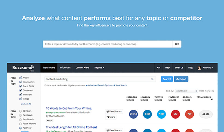Image resolution: width=224 pixels, height=132 pixels.
Task: Open the Reports dropdown menu
Action: [x=99, y=68]
